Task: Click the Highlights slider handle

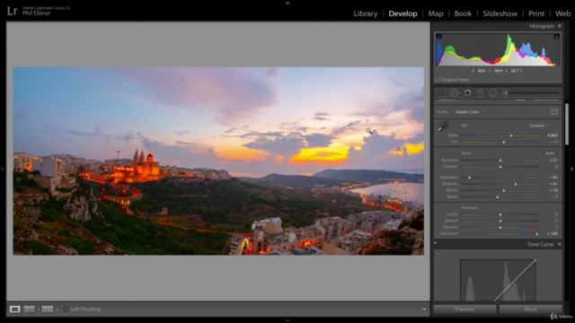Action: coord(469,178)
